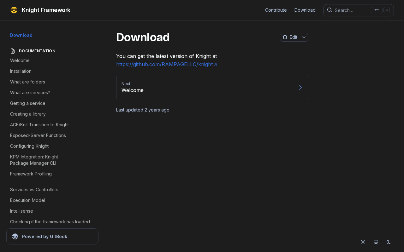
Task: Select system theme monitor icon
Action: pyautogui.click(x=376, y=242)
